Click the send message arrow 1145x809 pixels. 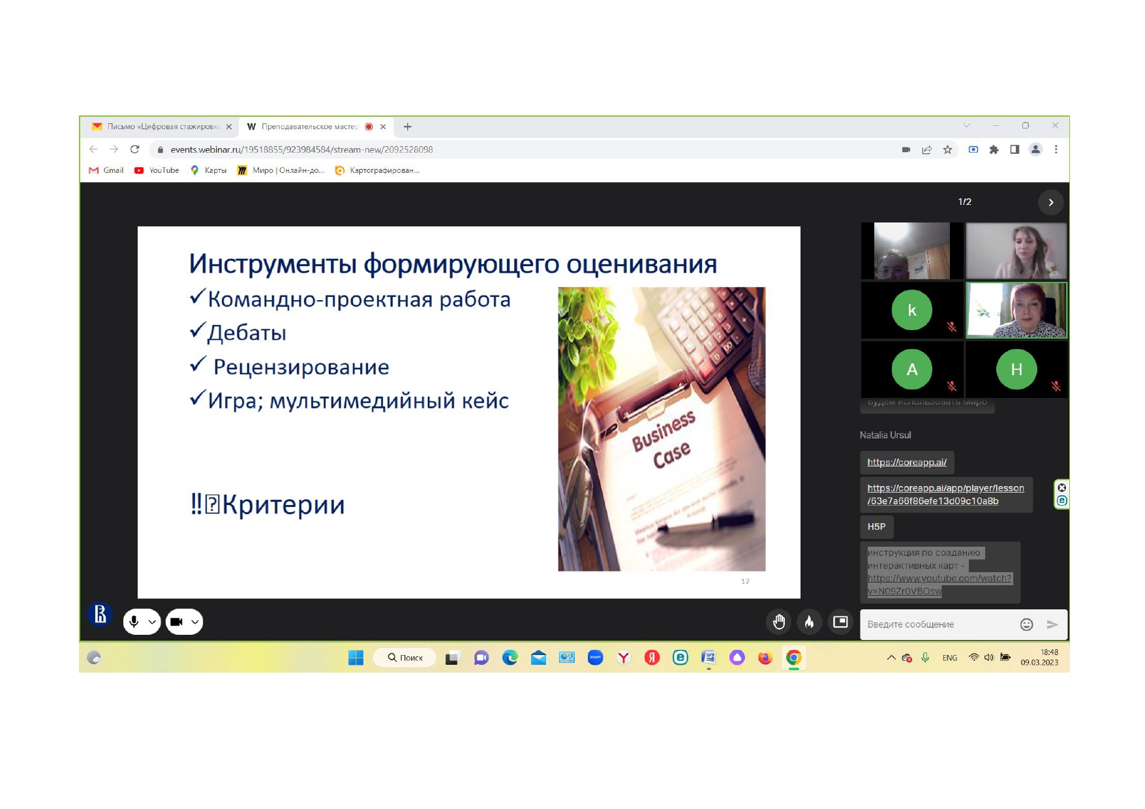point(1052,624)
